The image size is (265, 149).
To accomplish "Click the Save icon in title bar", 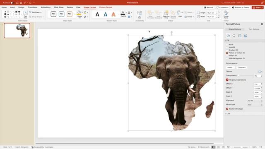I will tap(21, 3).
